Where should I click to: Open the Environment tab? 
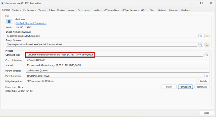[x=84, y=10]
